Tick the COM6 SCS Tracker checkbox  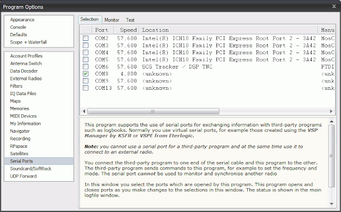(x=85, y=67)
